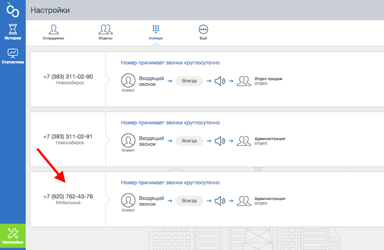The height and width of the screenshot is (250, 384).
Task: Click the app logo in the sidebar
Action: tap(13, 10)
